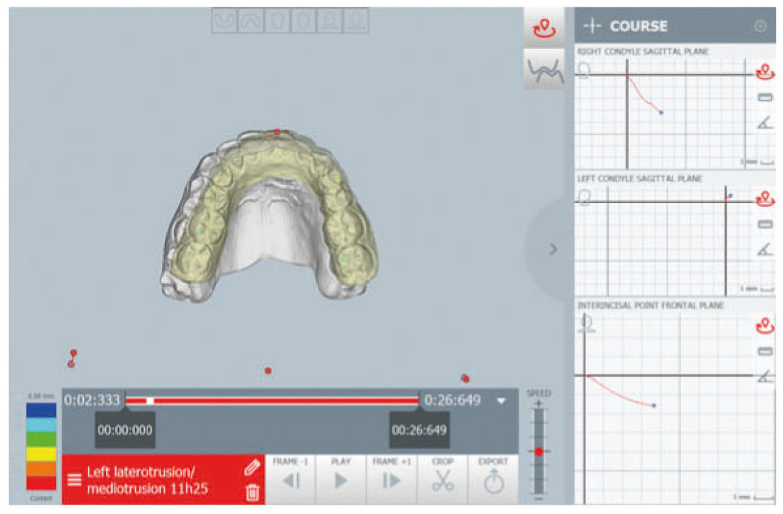Select the lower arch view preset icon
Screen dimensions: 783x514
224,21
